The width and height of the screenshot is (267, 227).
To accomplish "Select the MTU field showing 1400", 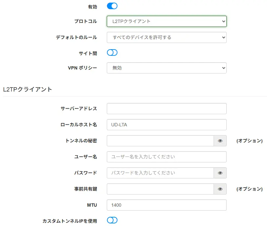I will (166, 205).
